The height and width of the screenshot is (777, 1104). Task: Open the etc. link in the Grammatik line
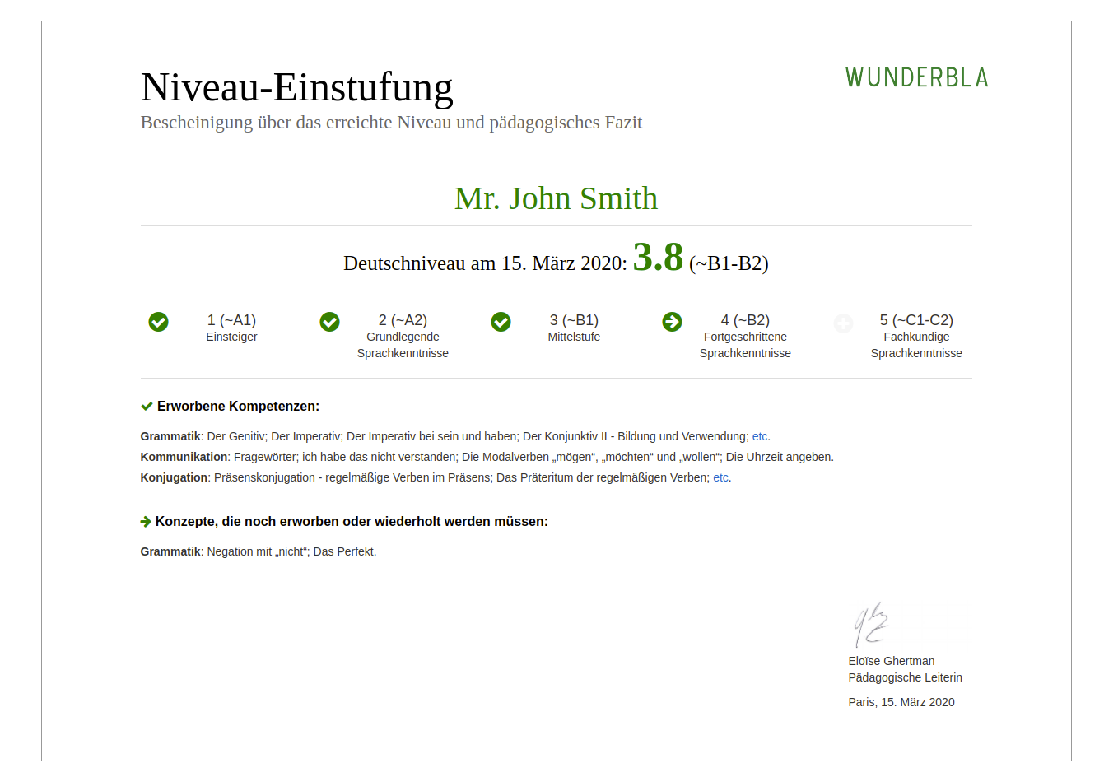pyautogui.click(x=760, y=437)
